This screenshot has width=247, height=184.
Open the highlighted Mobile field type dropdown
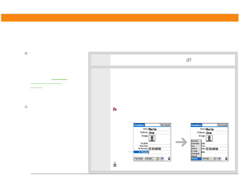tap(141, 152)
